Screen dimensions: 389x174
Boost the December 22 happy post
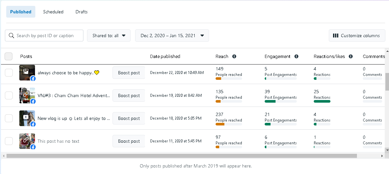pyautogui.click(x=129, y=73)
